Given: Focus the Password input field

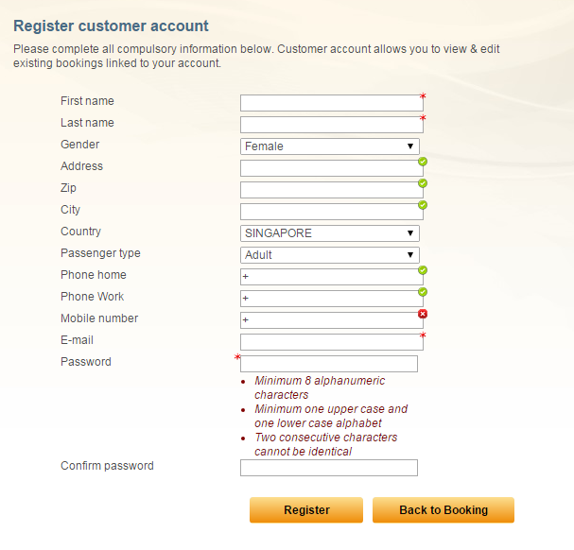Looking at the screenshot, I should coord(329,364).
